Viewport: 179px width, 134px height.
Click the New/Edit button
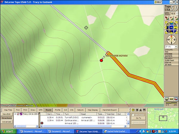click(7, 114)
